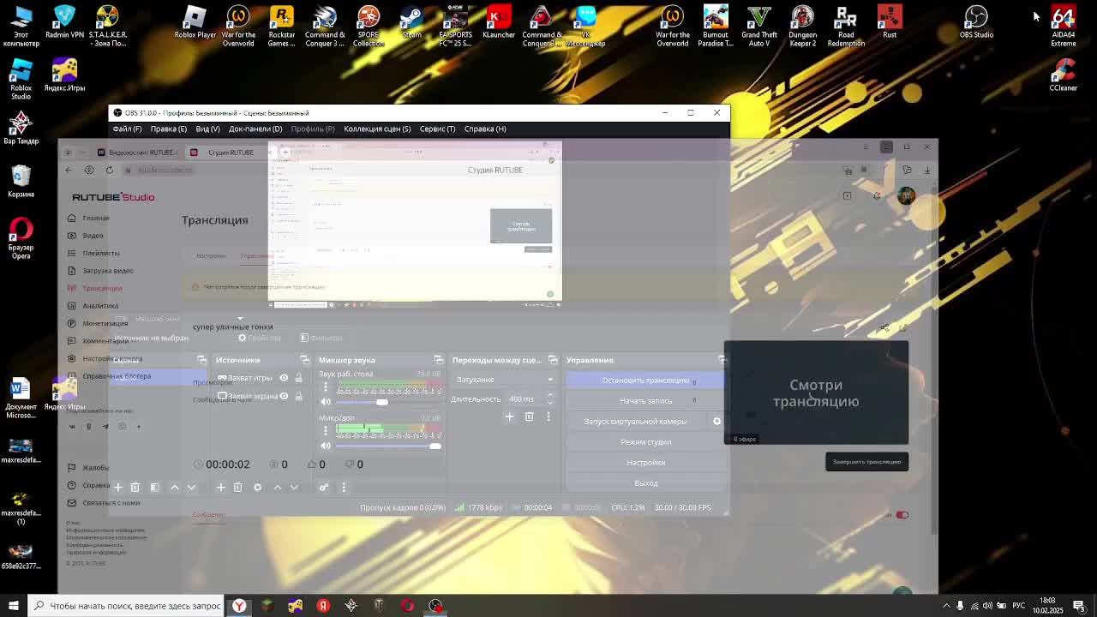Open OBS Studio desktop shortcut
Image resolution: width=1097 pixels, height=617 pixels.
point(976,22)
